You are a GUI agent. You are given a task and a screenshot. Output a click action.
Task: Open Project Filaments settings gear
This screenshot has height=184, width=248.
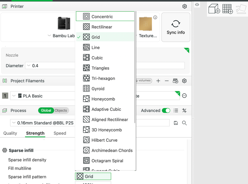click(x=185, y=81)
